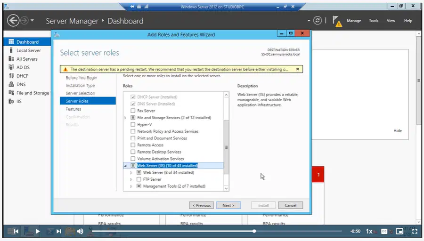Skip to previous track in player
Screen dimensions: 424x241
(x=16, y=231)
